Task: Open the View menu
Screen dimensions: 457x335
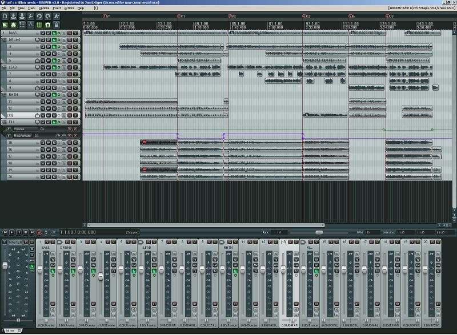Action: [21, 8]
